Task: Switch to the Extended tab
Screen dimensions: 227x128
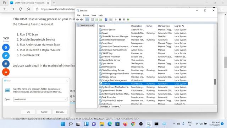Action: pos(104,107)
